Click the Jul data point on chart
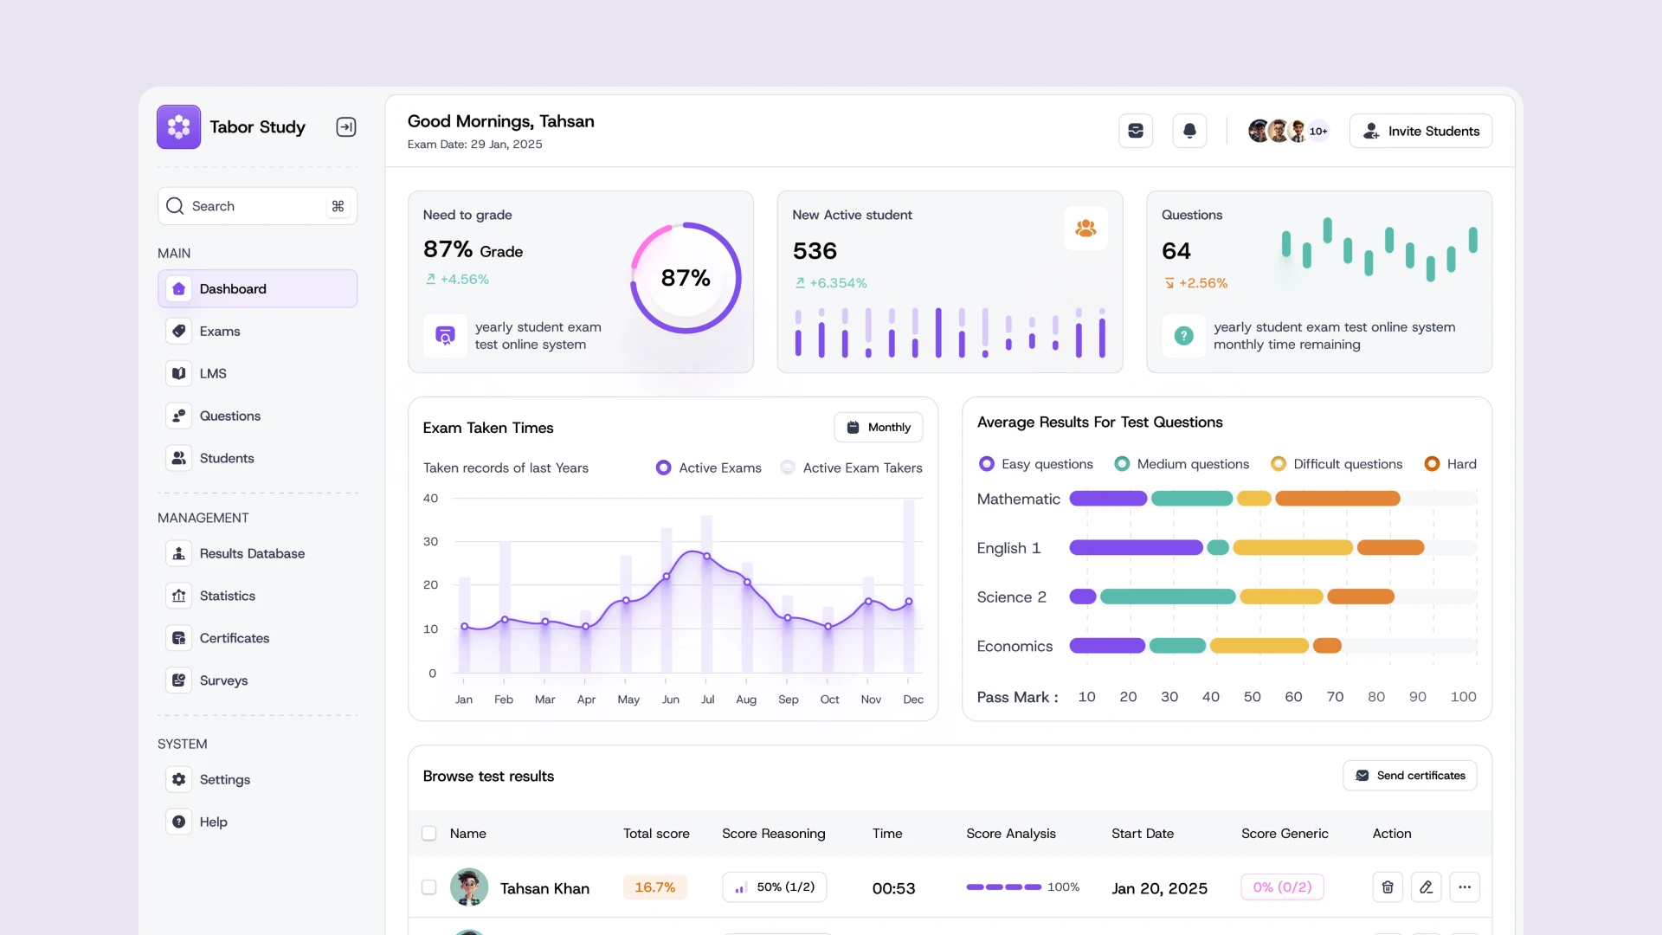The height and width of the screenshot is (935, 1662). point(707,557)
